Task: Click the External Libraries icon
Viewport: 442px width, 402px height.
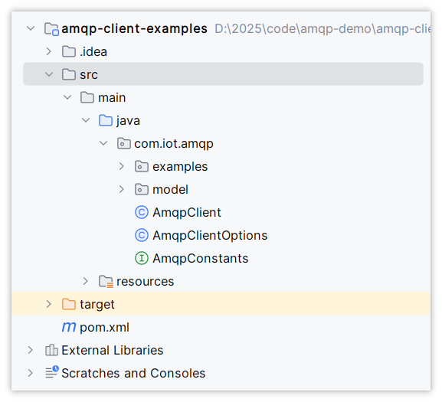Action: pos(51,350)
